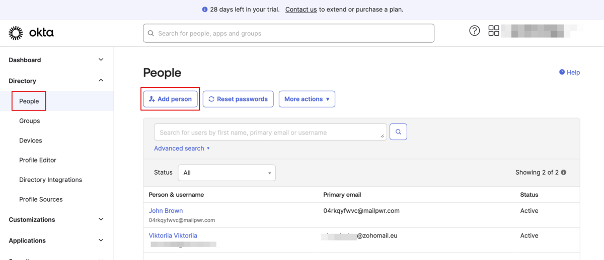Click the Okta logo
Screen dimensions: 604x260
point(31,33)
